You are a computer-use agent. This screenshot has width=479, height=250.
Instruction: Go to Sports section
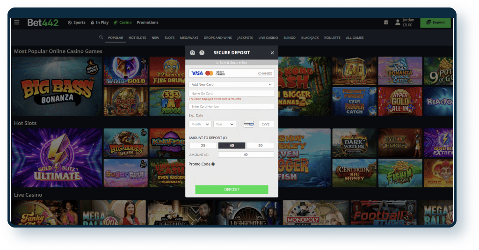coord(77,22)
